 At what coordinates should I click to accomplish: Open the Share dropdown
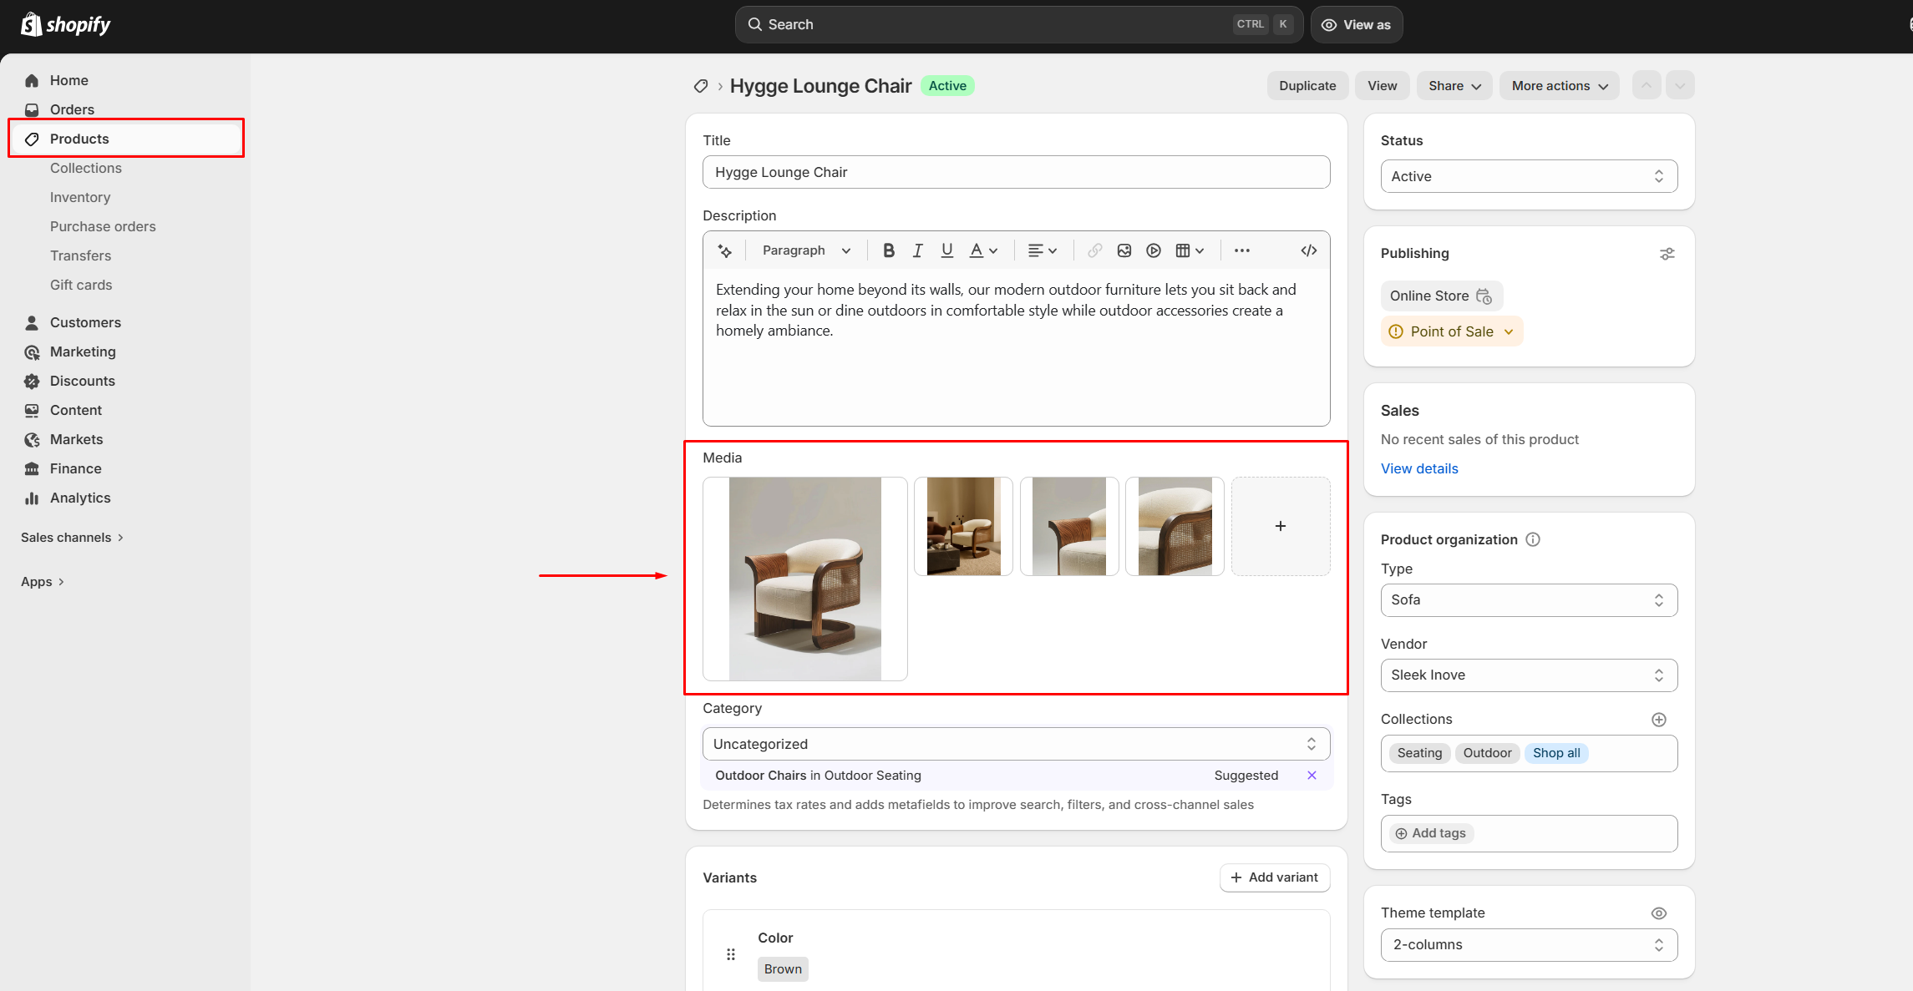(x=1454, y=86)
